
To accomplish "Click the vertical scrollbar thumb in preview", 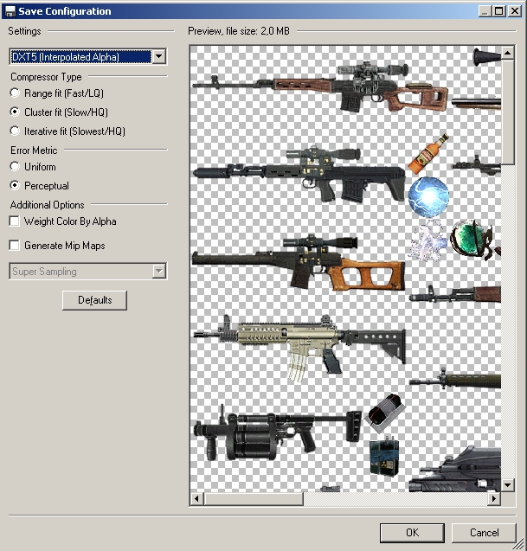I will (507, 112).
